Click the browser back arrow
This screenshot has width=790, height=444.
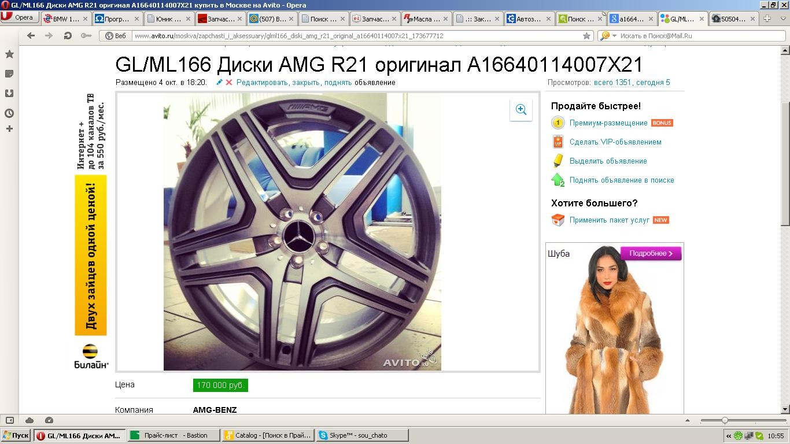coord(31,36)
